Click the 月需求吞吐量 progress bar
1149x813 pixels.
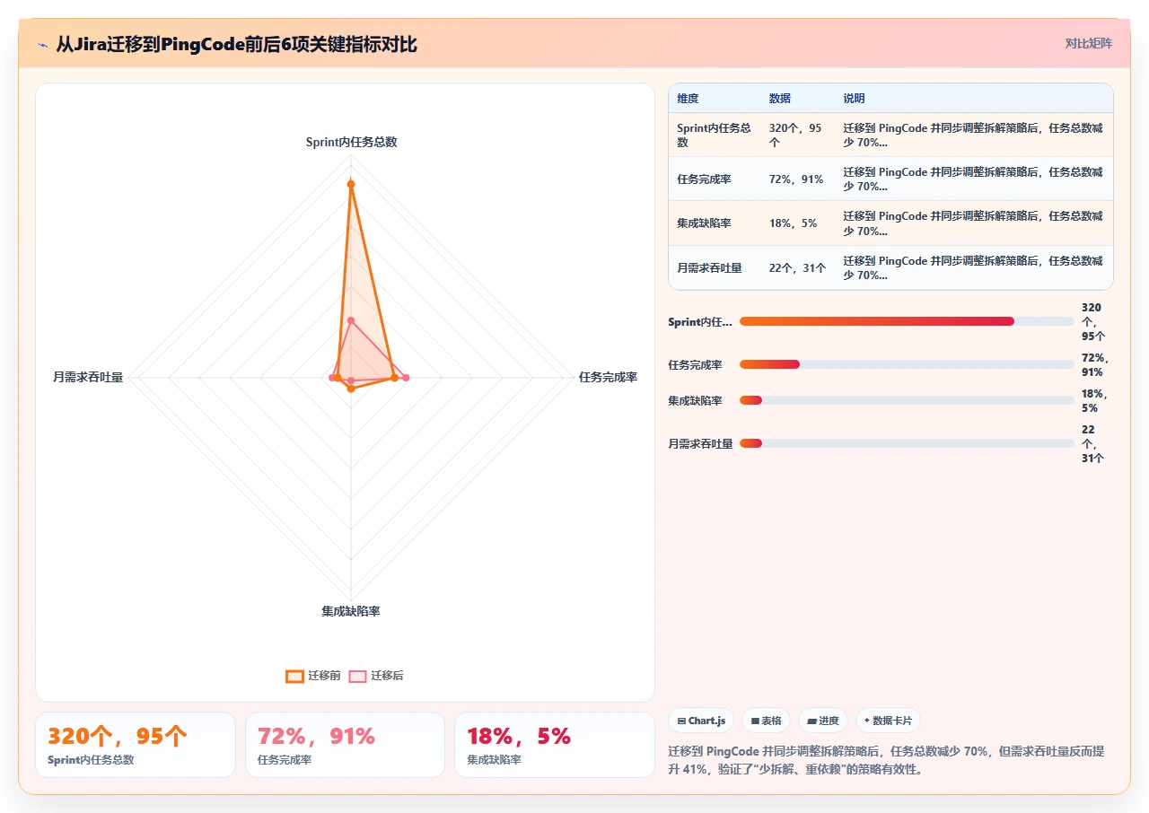[x=907, y=443]
